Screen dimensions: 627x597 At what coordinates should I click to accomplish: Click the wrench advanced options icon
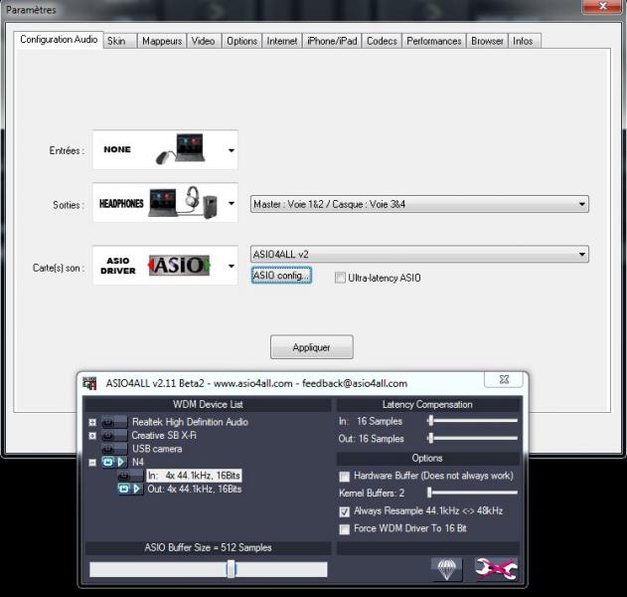[495, 568]
